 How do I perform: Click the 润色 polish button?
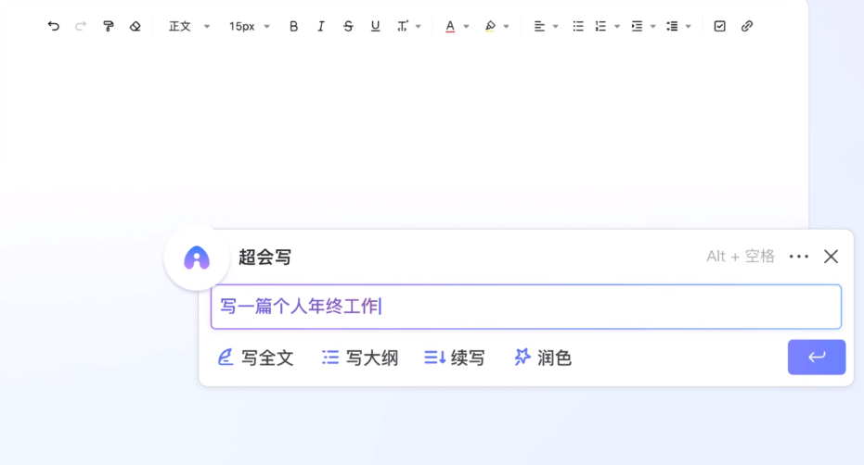coord(543,358)
